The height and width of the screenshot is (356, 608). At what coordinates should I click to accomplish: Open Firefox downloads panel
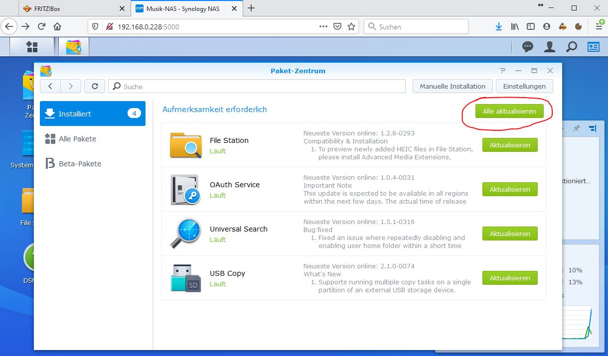pyautogui.click(x=499, y=26)
